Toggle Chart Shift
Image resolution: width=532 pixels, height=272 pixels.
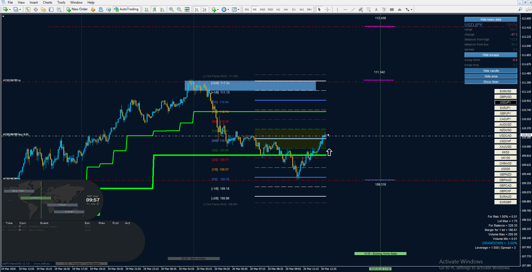coord(204,9)
